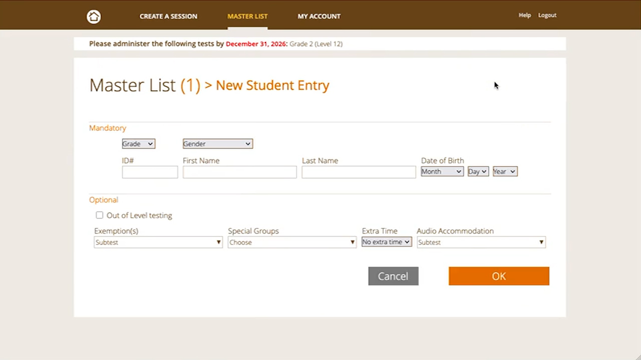Screen dimensions: 641x360
Task: Open the My Account tab
Action: click(319, 16)
